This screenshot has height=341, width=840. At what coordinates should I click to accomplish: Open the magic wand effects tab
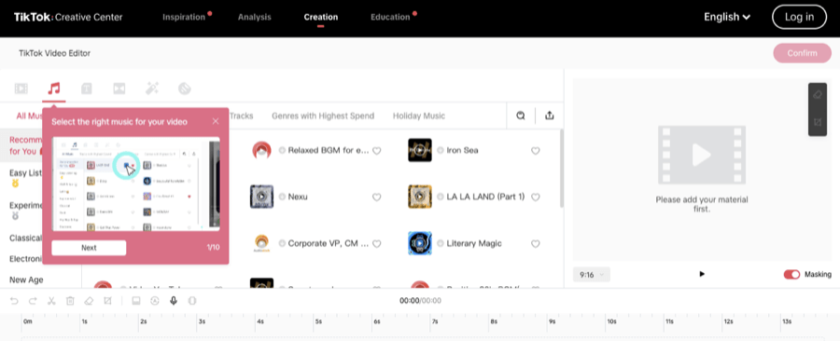coord(152,89)
